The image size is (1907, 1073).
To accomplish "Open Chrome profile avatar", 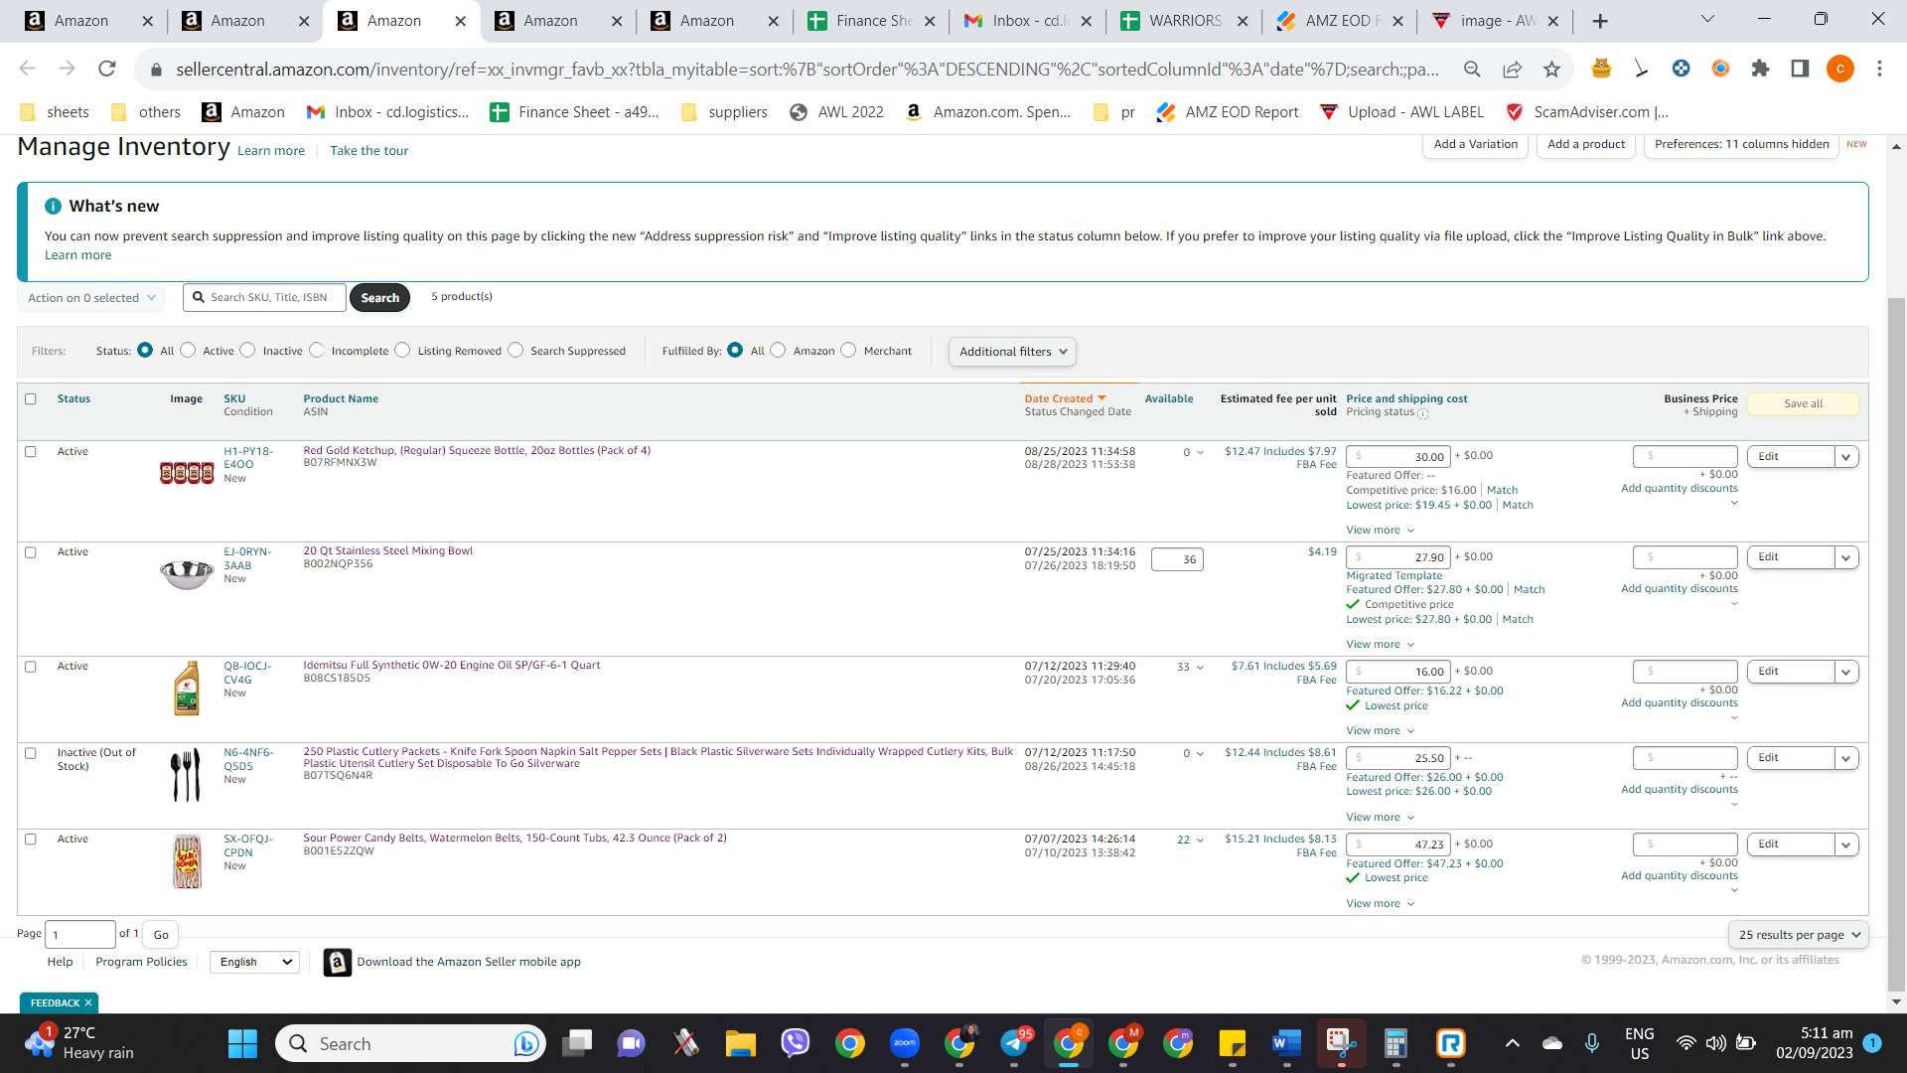I will 1839,69.
